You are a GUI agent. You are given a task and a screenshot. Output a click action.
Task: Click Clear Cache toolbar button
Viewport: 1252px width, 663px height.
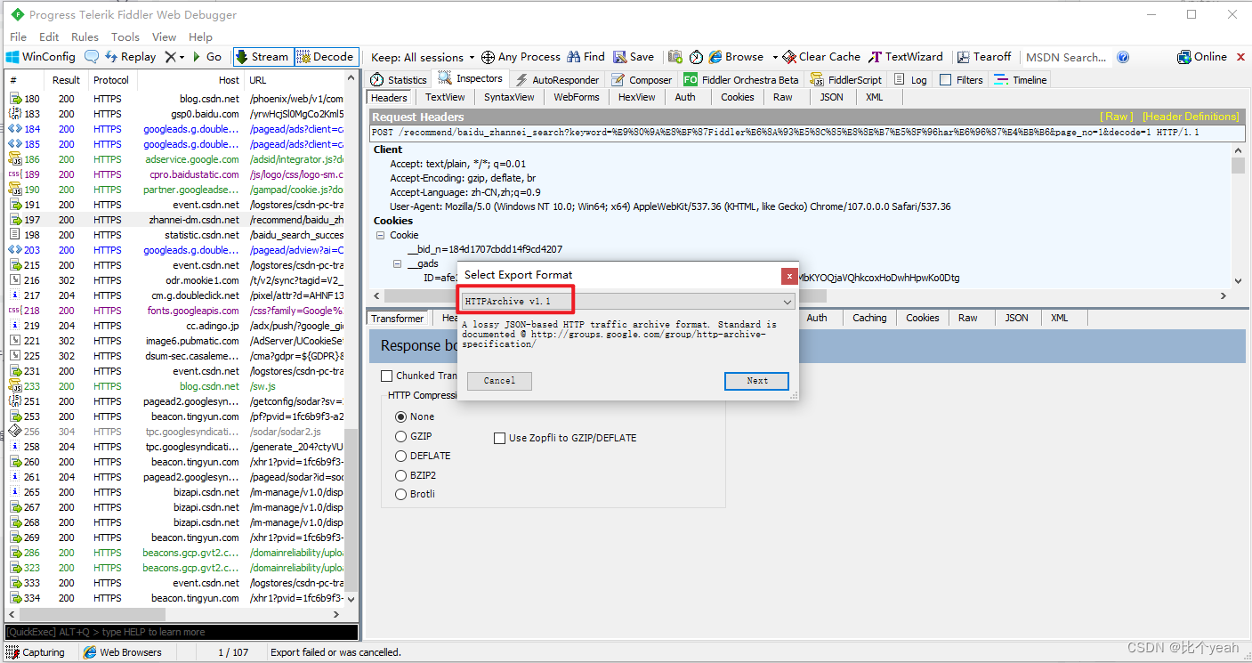click(821, 56)
